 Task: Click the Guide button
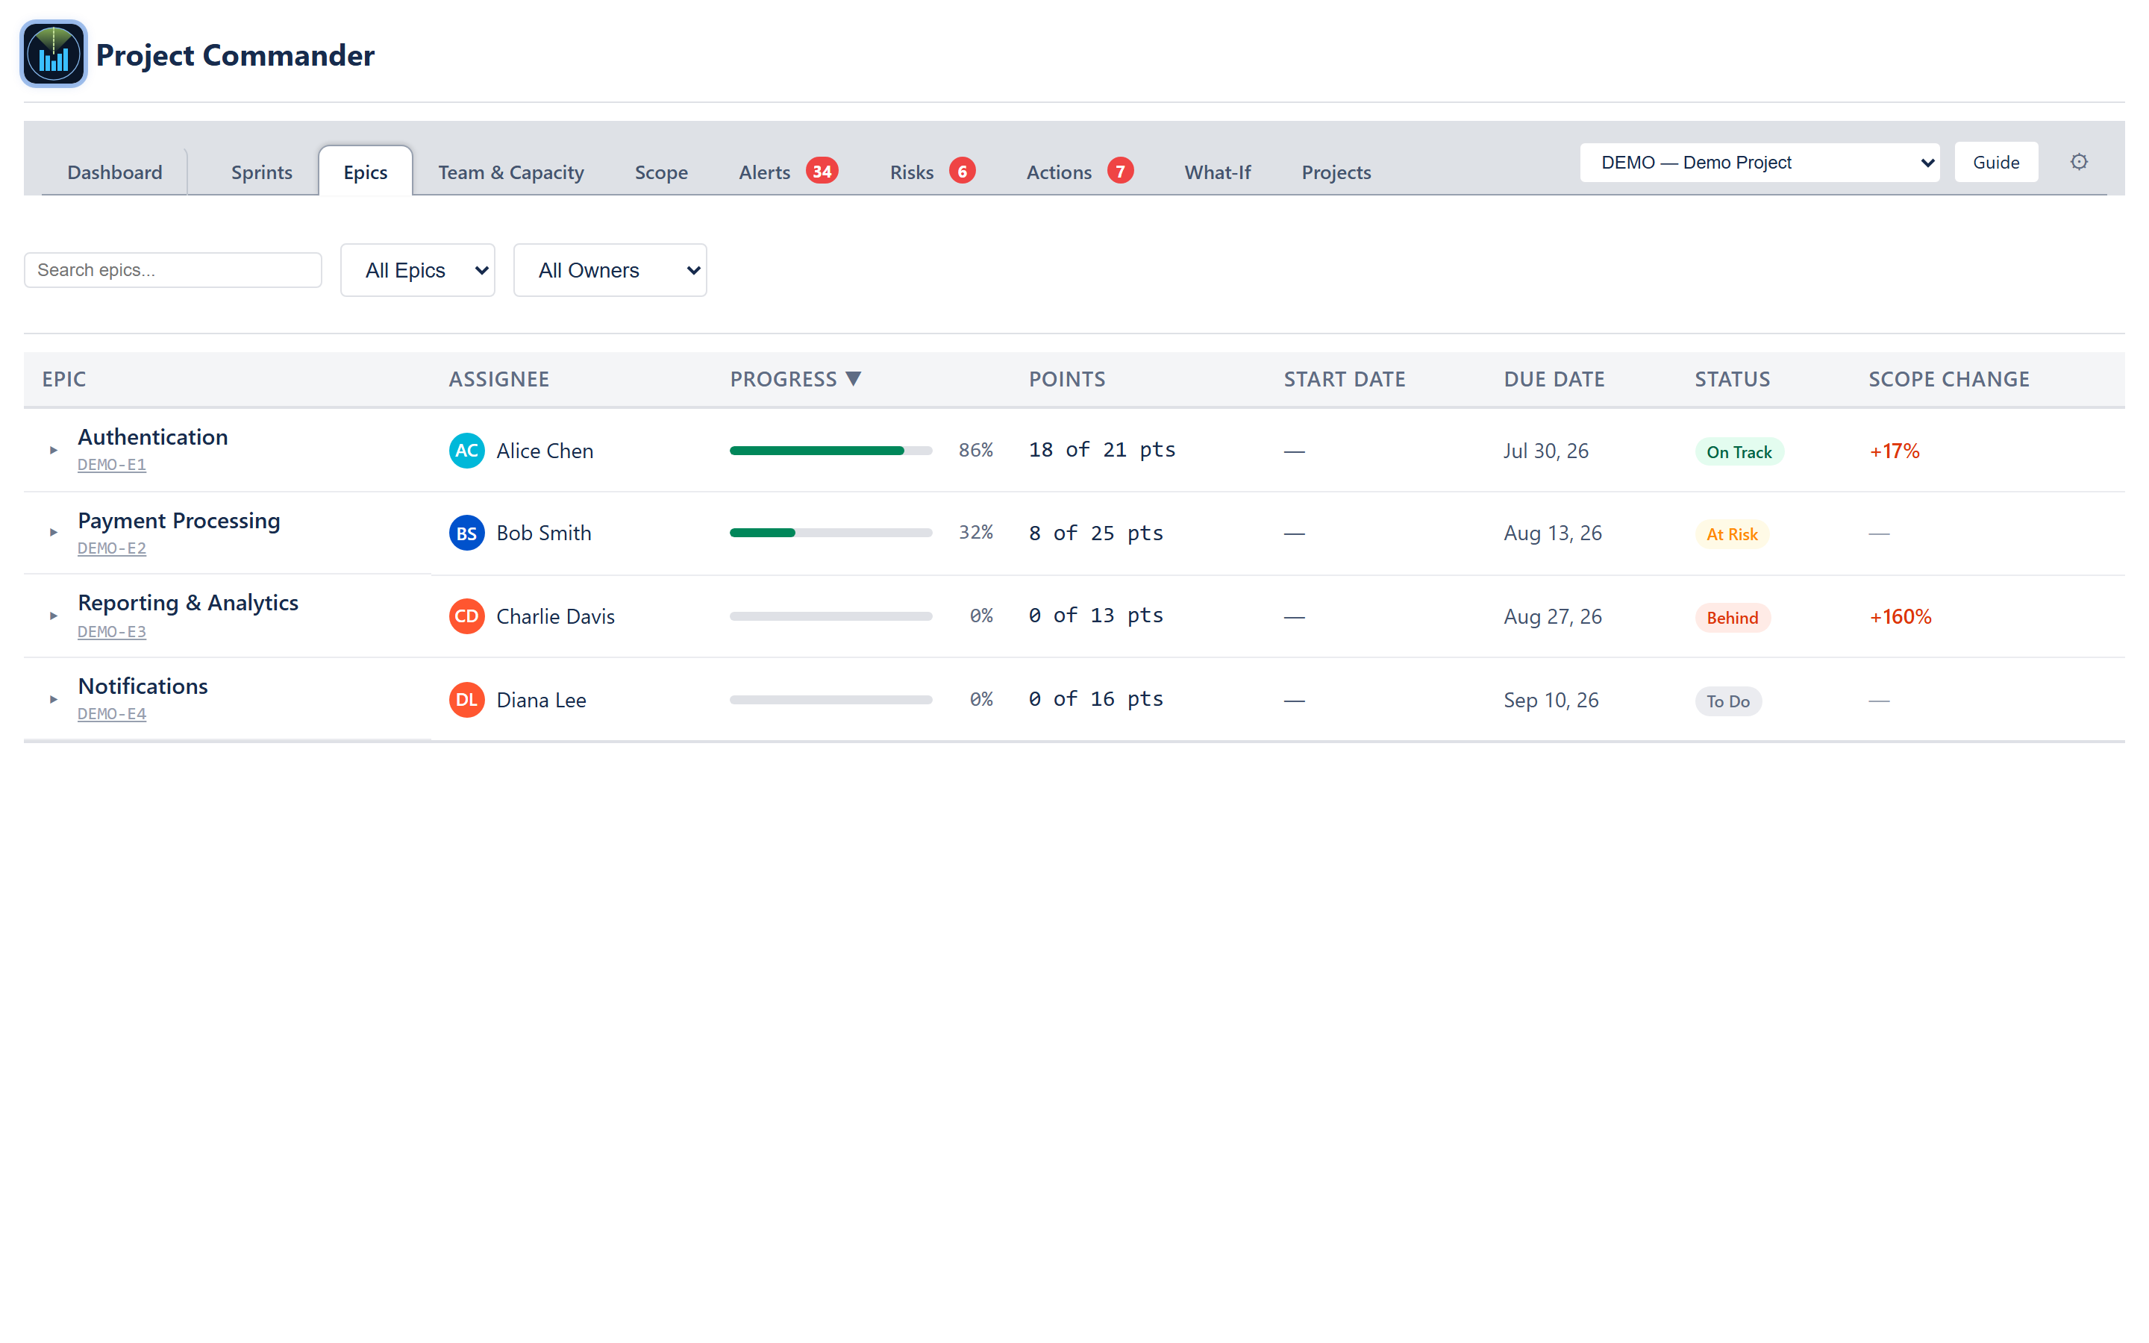[1995, 163]
